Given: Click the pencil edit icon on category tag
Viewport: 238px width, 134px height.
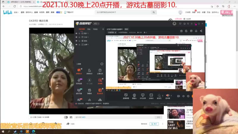Looking at the screenshot, I should pyautogui.click(x=115, y=32).
